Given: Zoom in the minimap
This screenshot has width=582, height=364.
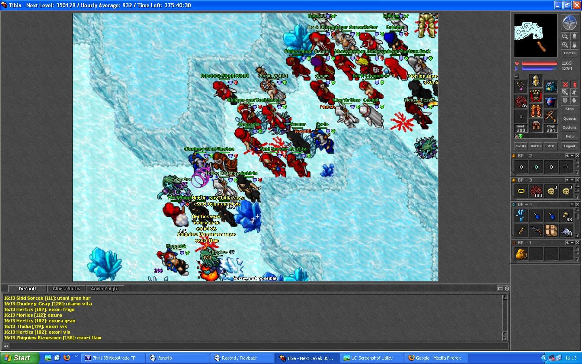Looking at the screenshot, I should pos(565,45).
